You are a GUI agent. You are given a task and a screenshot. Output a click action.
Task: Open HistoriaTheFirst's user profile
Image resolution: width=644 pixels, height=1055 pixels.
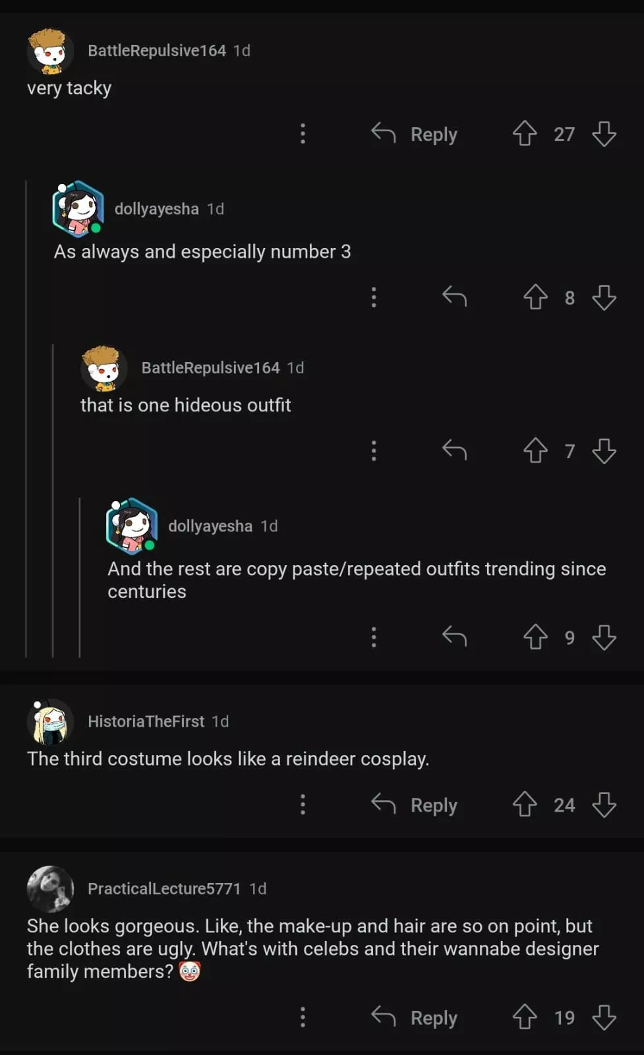(146, 721)
